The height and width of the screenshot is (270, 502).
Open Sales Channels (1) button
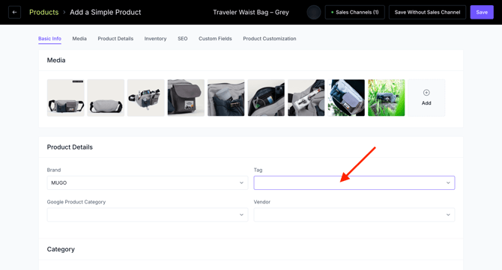pyautogui.click(x=354, y=12)
